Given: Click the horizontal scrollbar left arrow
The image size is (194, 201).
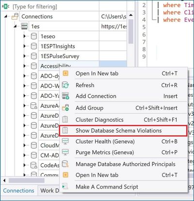Looking at the screenshot, I should coord(4,180).
